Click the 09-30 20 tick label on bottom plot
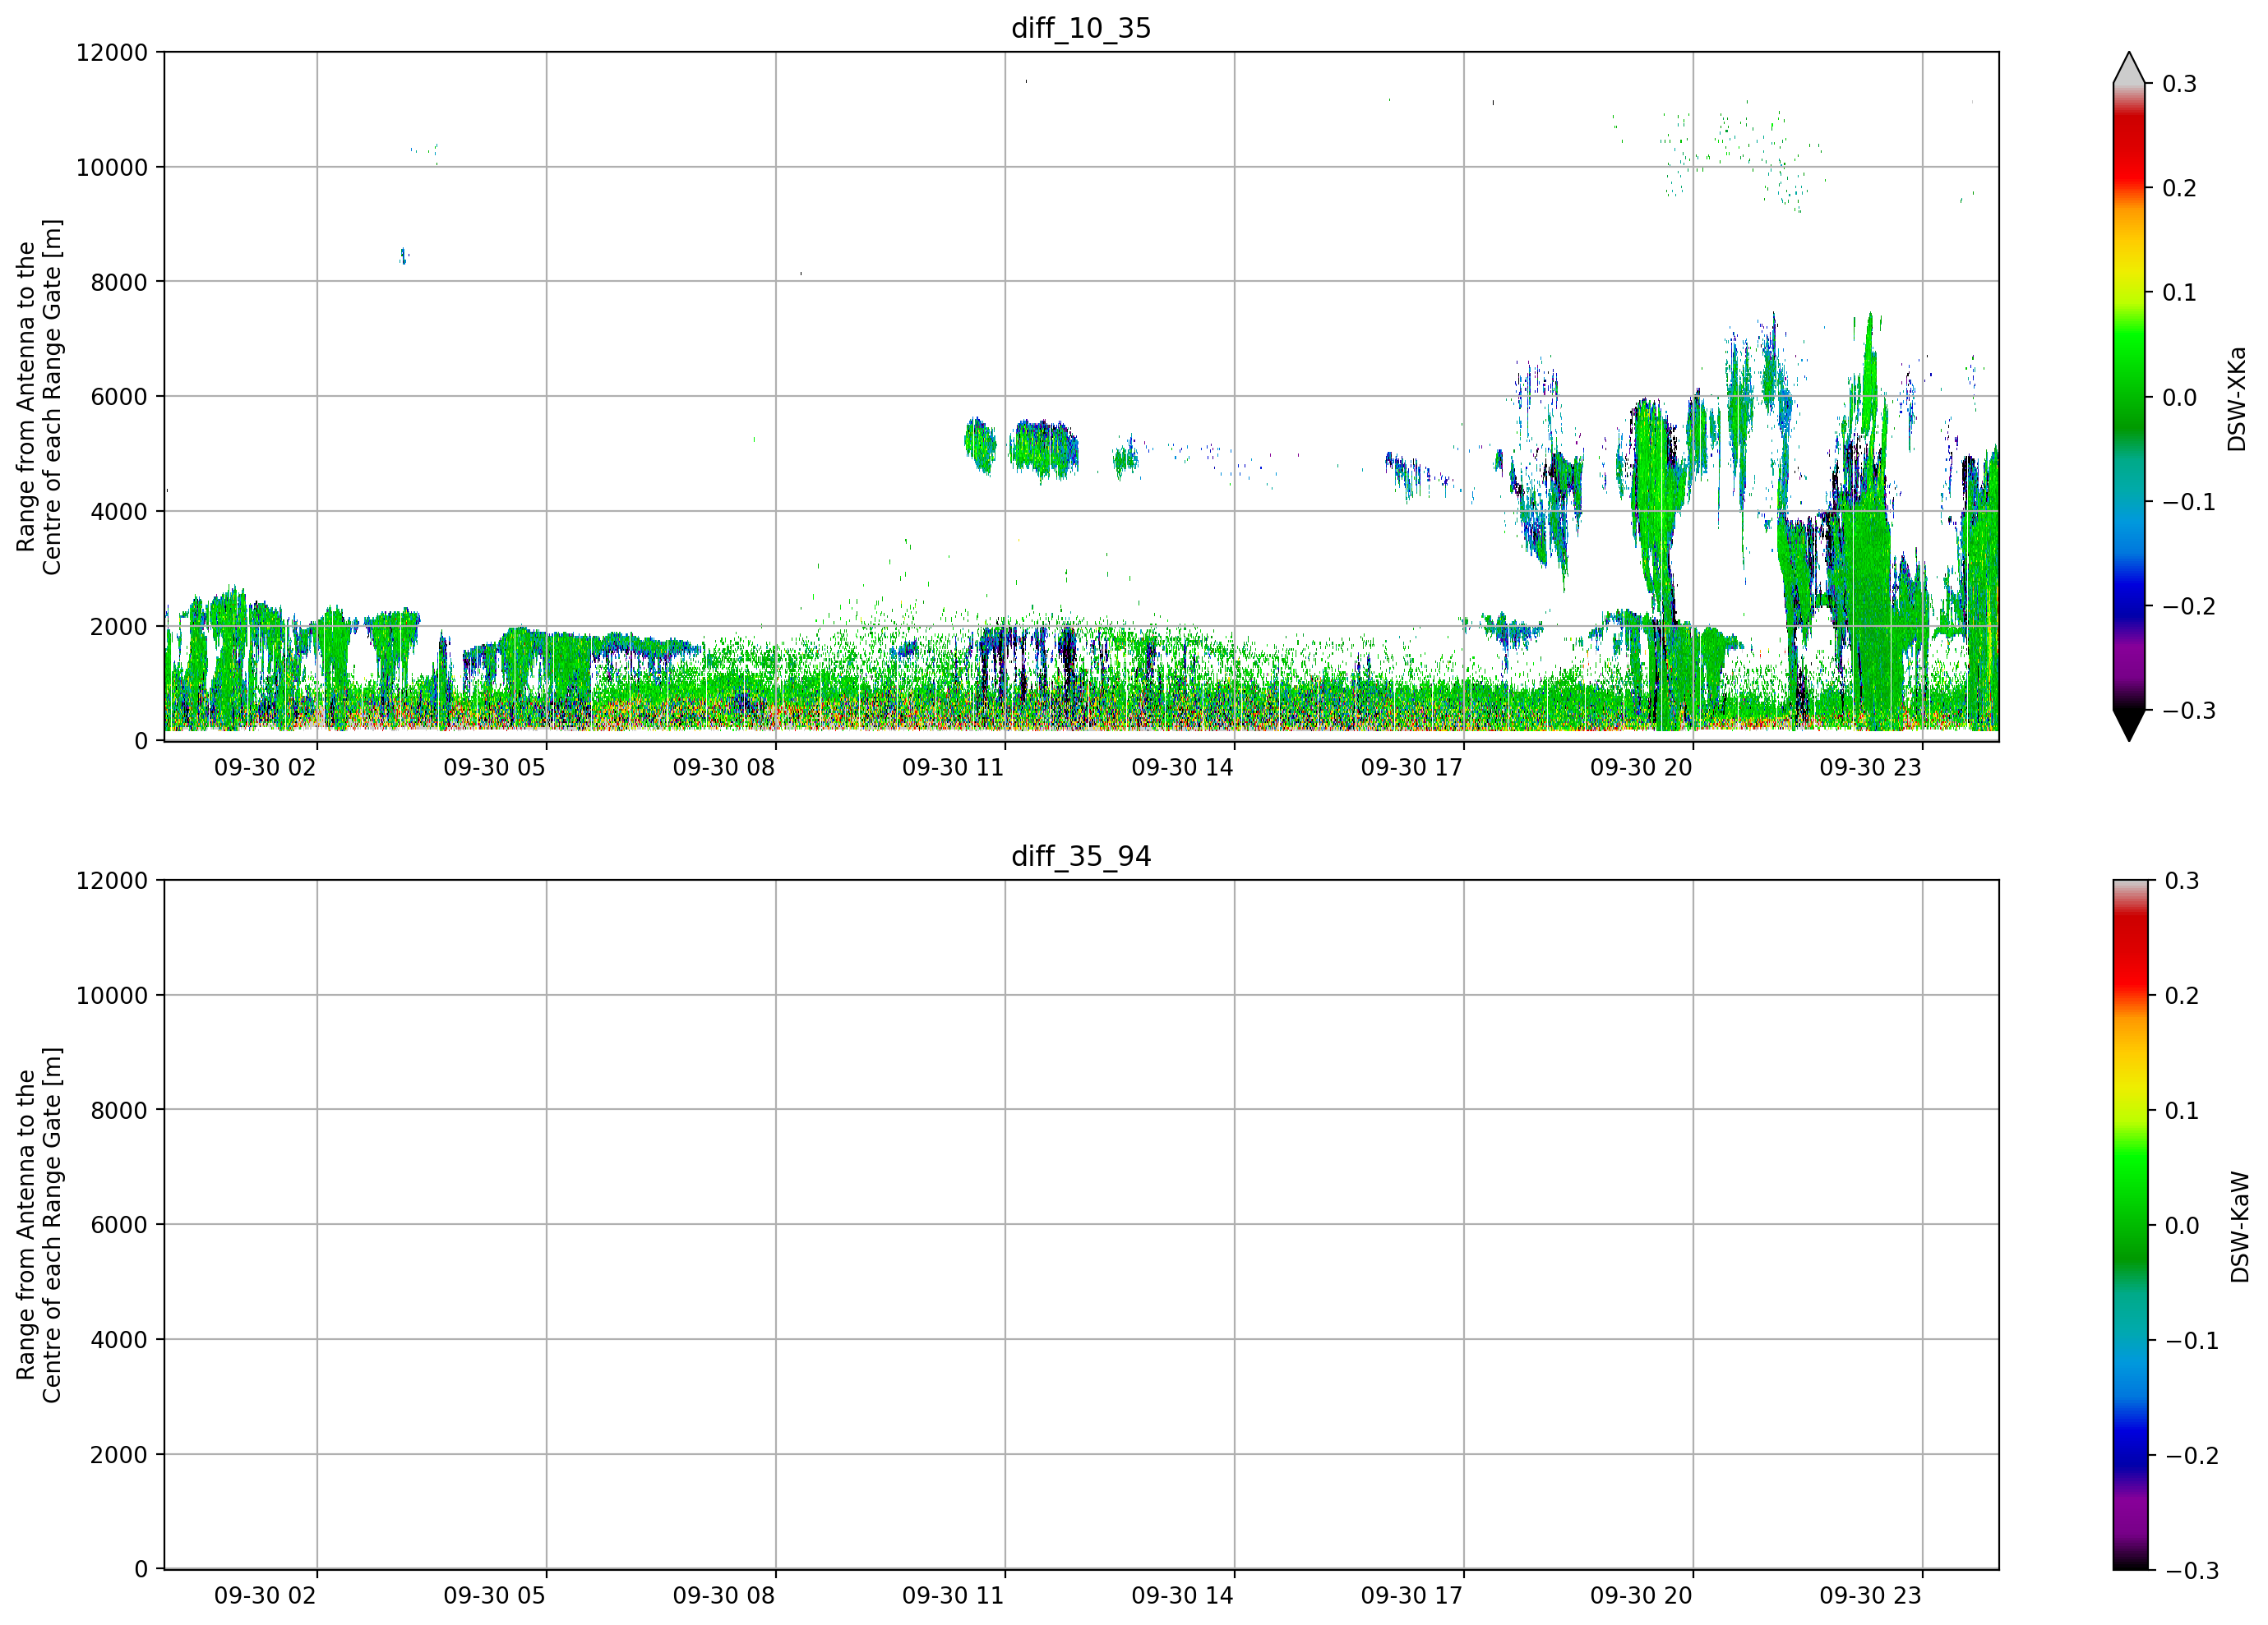2268x1625 pixels. point(1641,1596)
